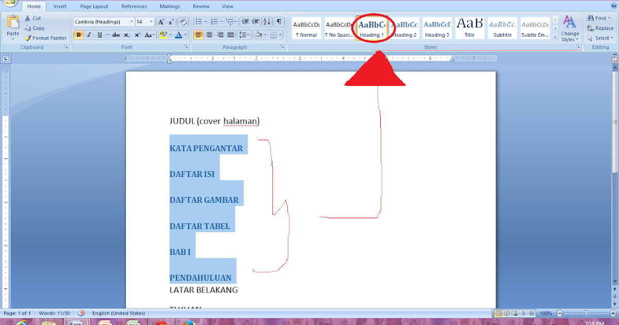Increase the paragraph indent
Viewport: 619px width, 325px height.
[x=255, y=22]
